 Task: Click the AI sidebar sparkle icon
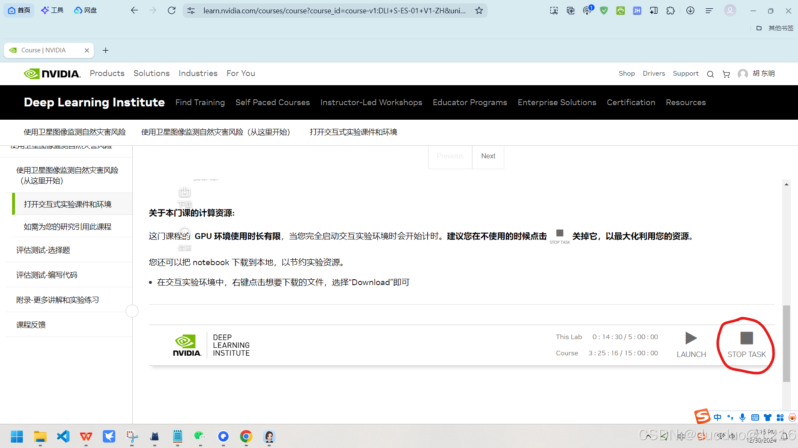(x=654, y=10)
